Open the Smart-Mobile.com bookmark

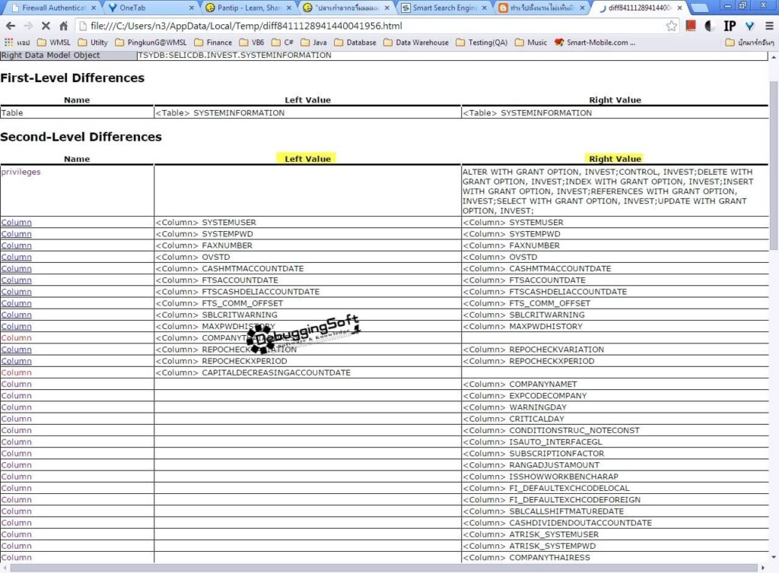point(595,43)
